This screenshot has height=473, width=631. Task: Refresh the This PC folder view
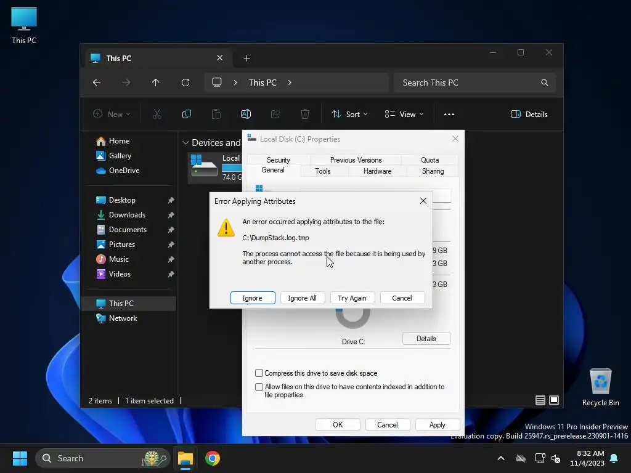(x=185, y=83)
